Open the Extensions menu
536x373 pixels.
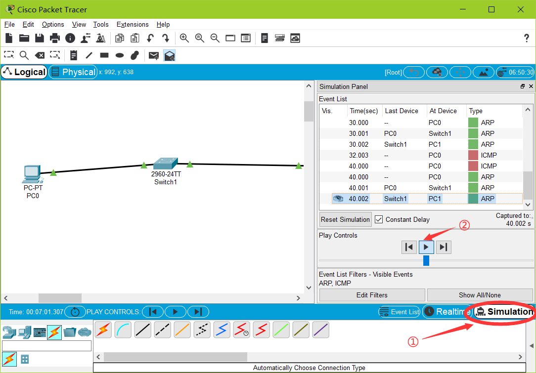[133, 24]
